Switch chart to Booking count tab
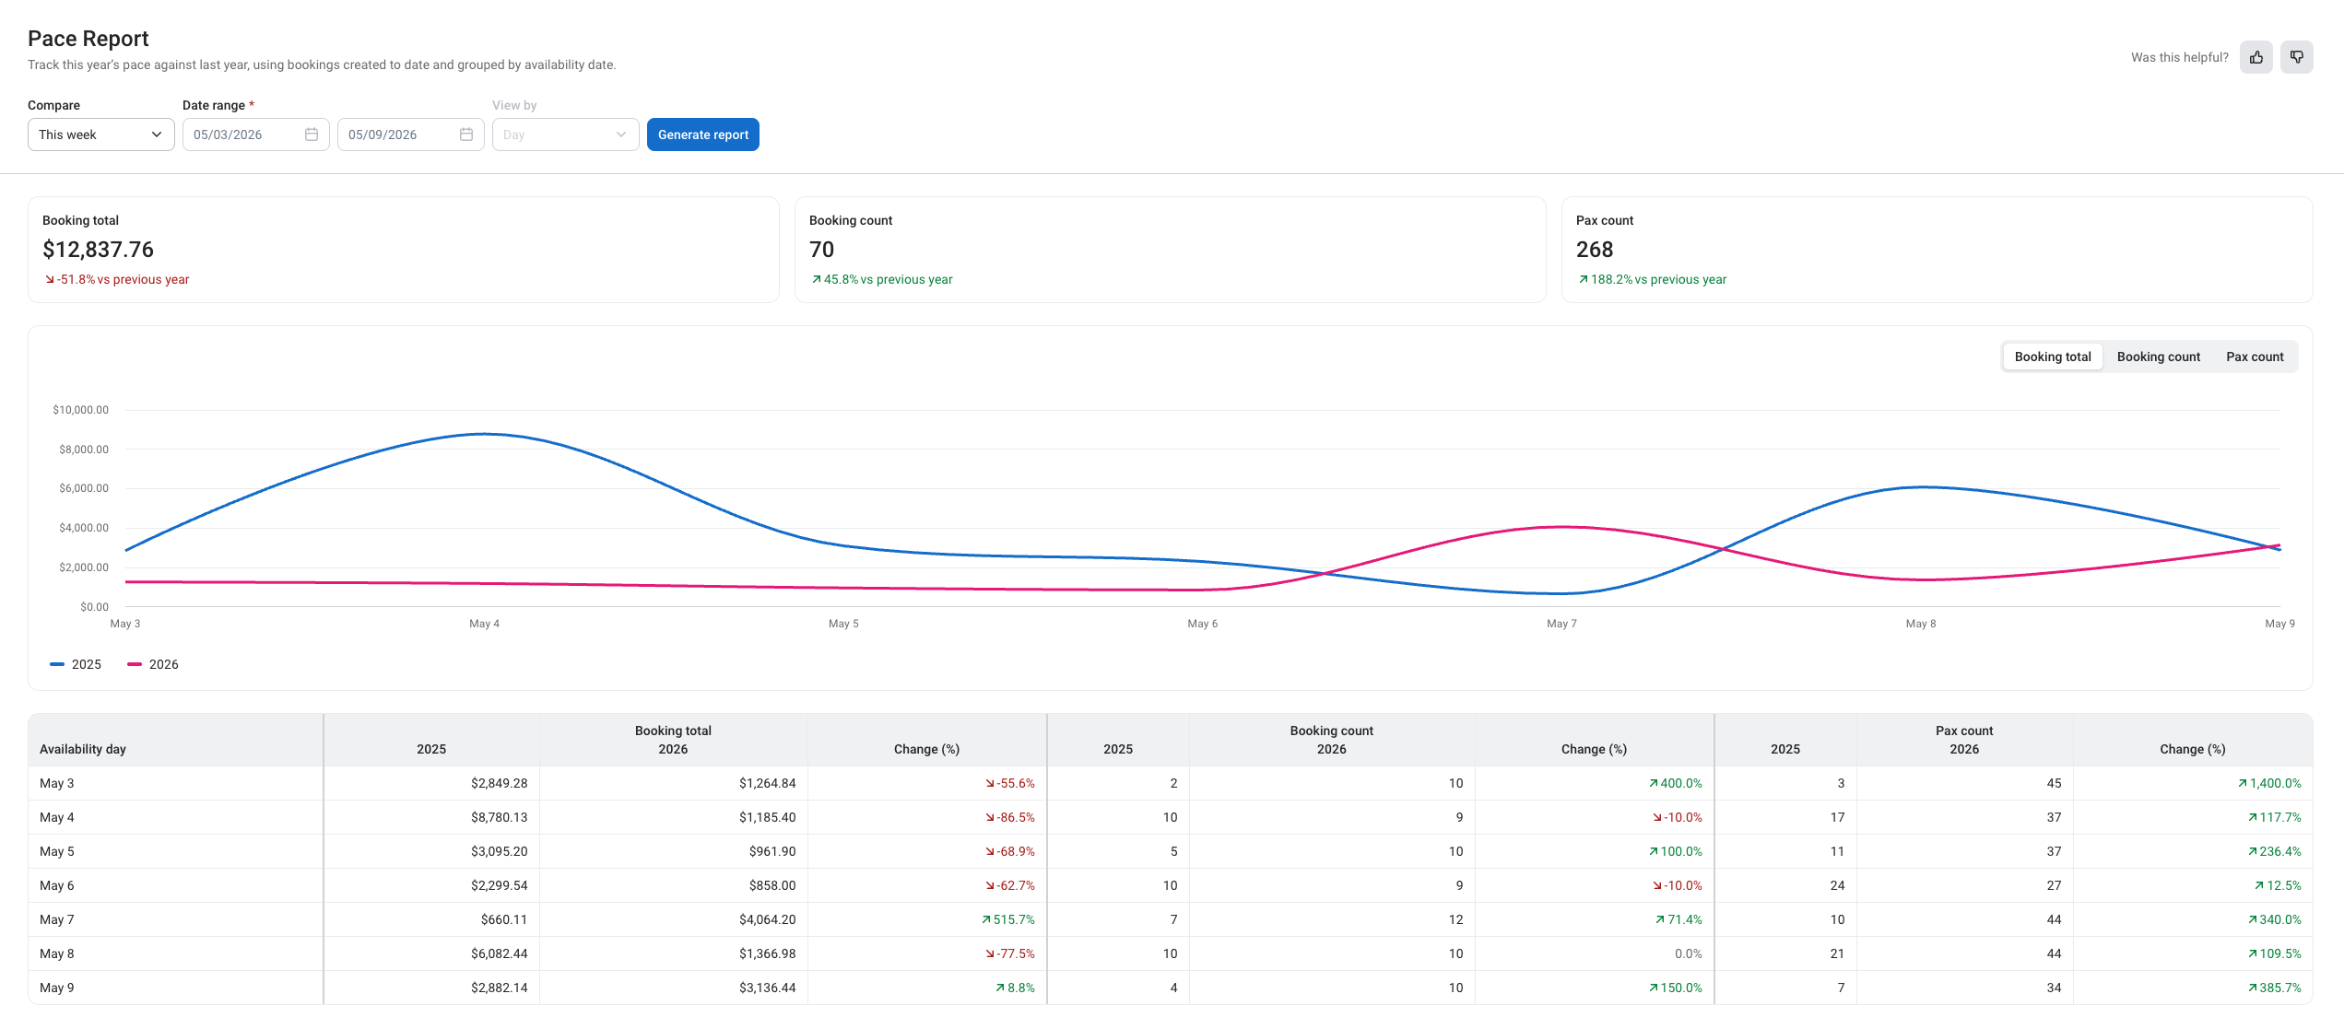 point(2158,357)
